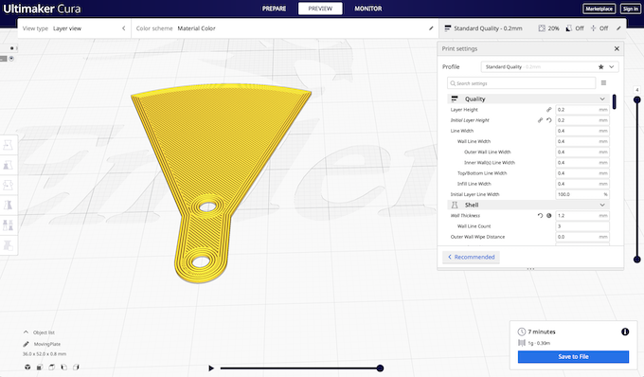The height and width of the screenshot is (377, 644).
Task: Switch to the 3D view camera icon
Action: pos(27,368)
